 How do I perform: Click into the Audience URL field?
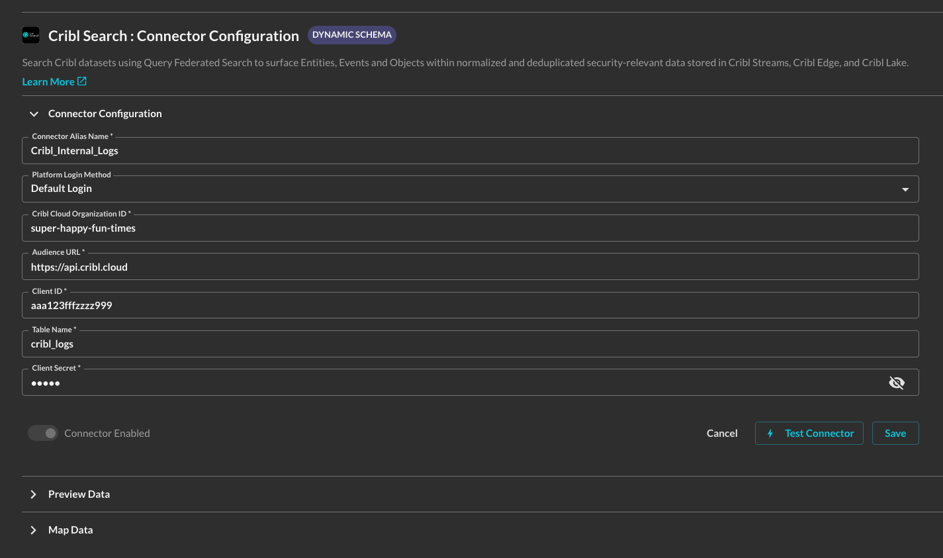pos(470,267)
